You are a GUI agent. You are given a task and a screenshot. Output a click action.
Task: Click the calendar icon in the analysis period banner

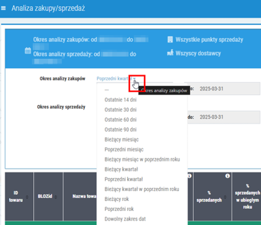point(28,51)
